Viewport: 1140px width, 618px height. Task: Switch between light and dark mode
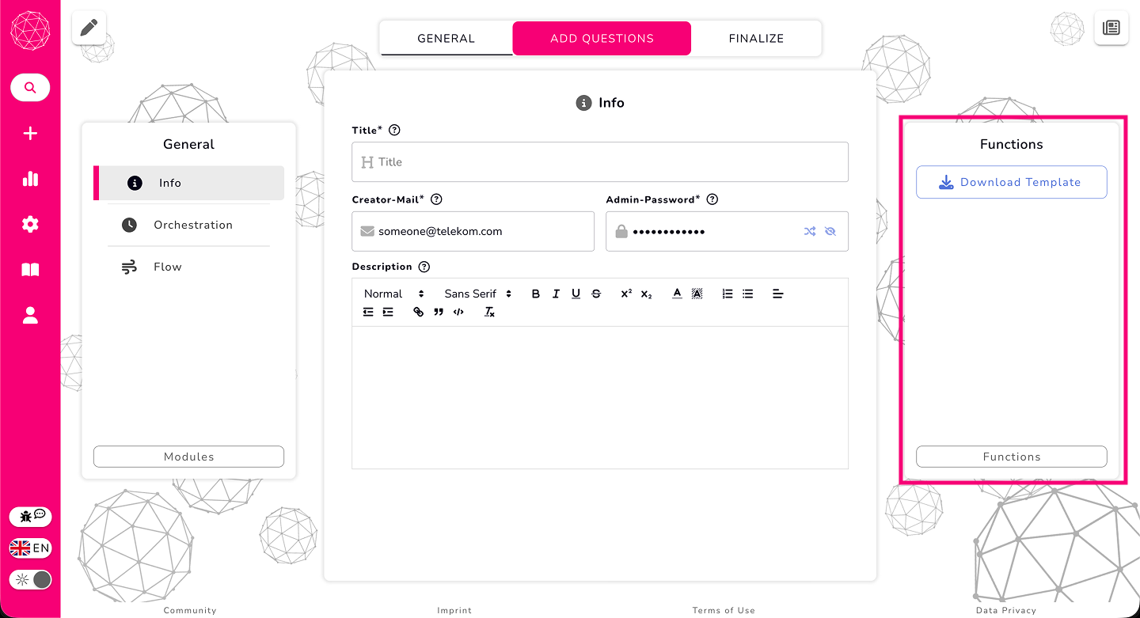(30, 579)
